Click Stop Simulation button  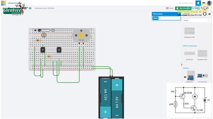pos(183,8)
